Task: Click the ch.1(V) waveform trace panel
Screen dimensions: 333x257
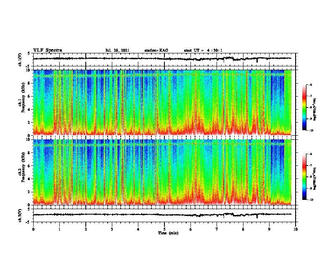Action: pos(164,60)
